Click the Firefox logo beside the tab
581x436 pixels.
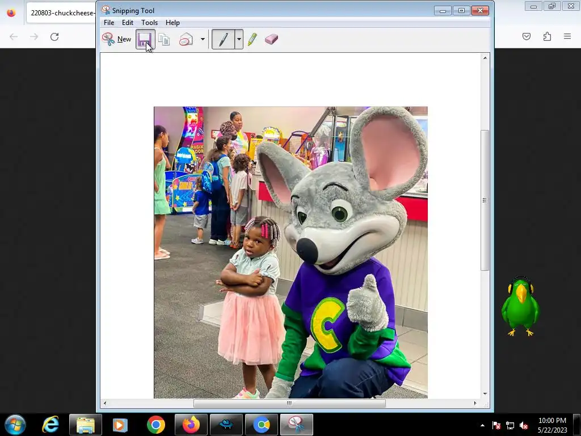click(11, 12)
